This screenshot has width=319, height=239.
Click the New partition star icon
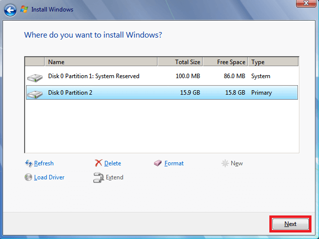tap(225, 163)
